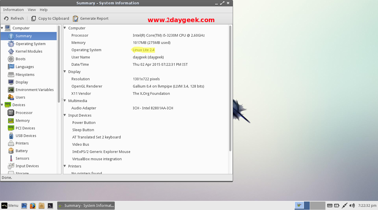This screenshot has height=210, width=378.
Task: Collapse the Input Devices summary section
Action: pyautogui.click(x=65, y=115)
